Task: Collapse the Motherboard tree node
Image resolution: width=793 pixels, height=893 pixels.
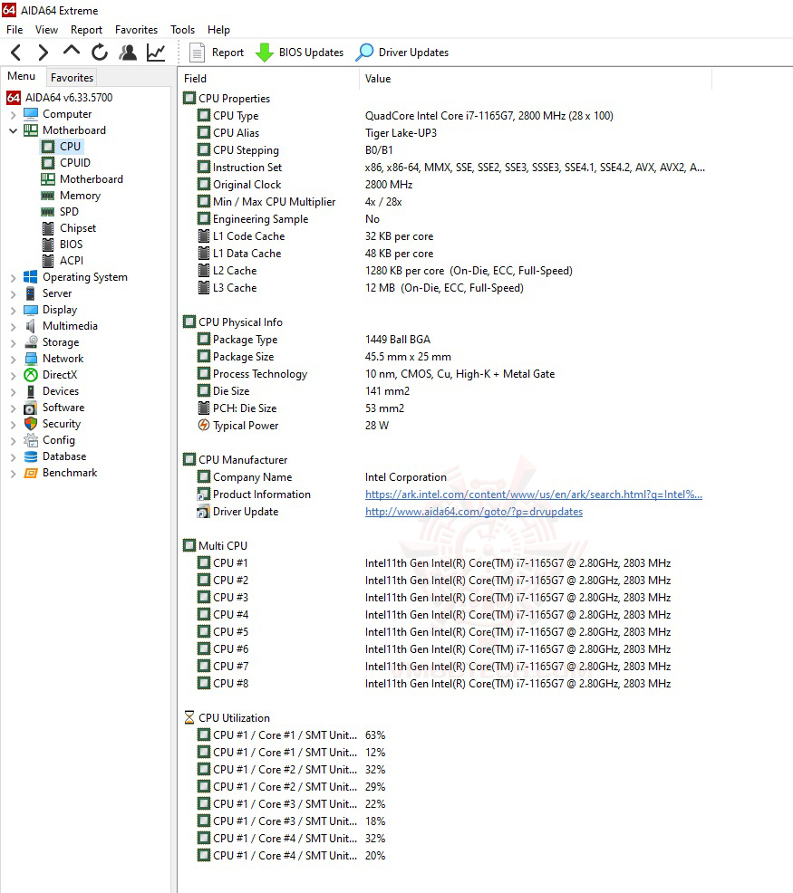Action: (13, 130)
